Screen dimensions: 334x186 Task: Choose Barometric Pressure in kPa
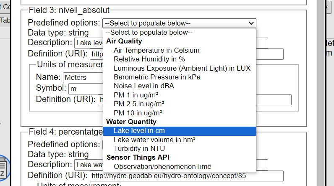179,77
